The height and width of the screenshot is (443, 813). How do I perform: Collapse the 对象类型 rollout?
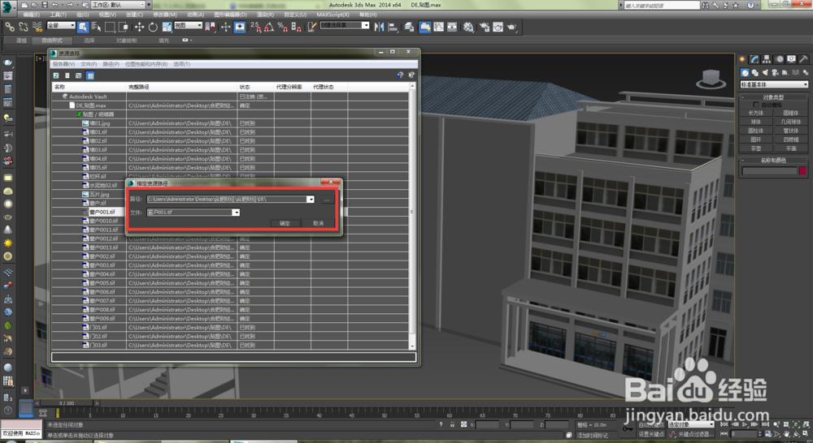click(773, 97)
